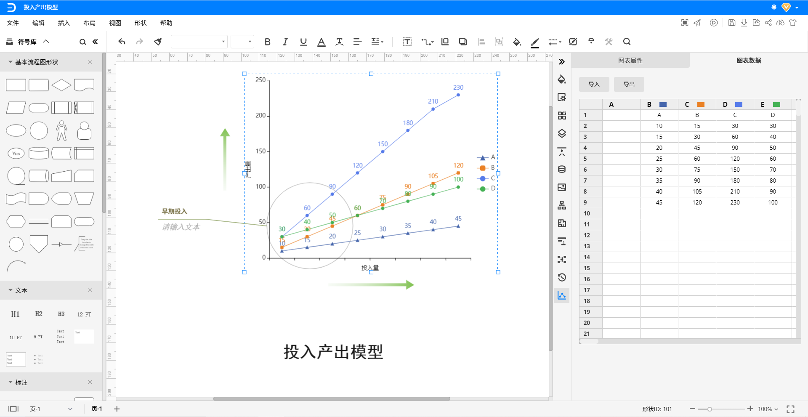Switch to the 图表数据 tab
808x417 pixels.
(749, 60)
